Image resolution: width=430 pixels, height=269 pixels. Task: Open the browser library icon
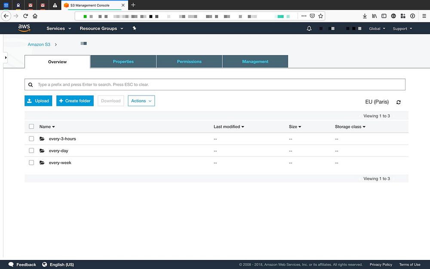pyautogui.click(x=375, y=16)
